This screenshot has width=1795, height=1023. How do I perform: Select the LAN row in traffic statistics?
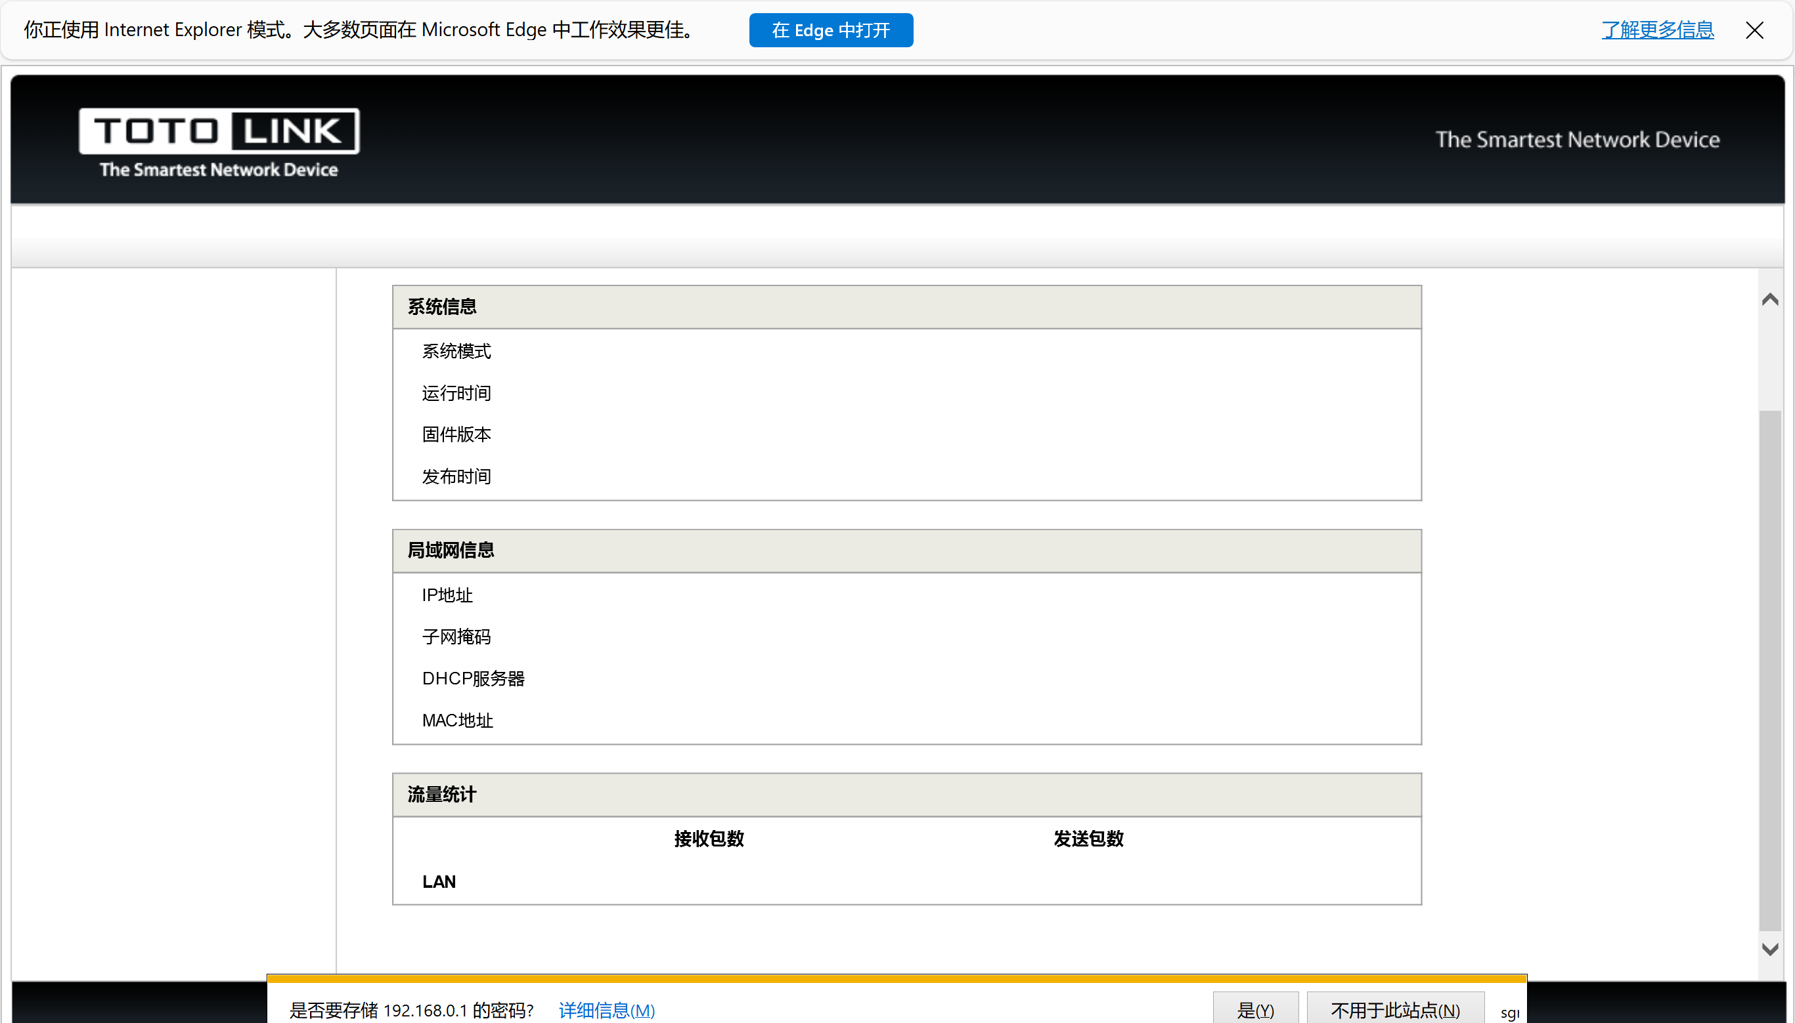click(x=439, y=882)
